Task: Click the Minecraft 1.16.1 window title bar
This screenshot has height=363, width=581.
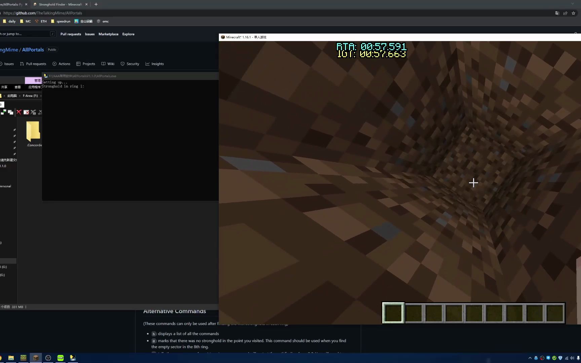Action: pyautogui.click(x=400, y=37)
